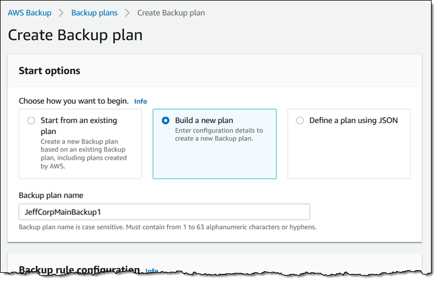
Task: Click the Start options section header
Action: point(50,71)
